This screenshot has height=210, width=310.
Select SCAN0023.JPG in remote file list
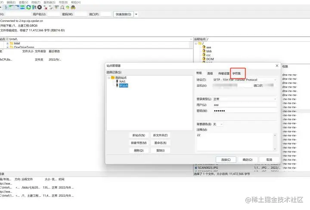point(208,168)
